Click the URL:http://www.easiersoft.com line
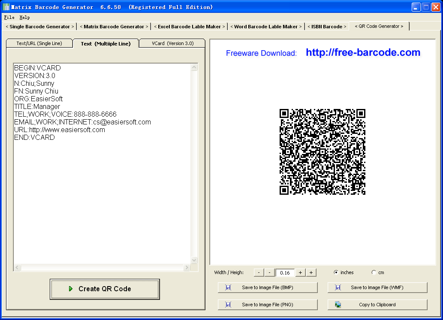The width and height of the screenshot is (443, 320). tap(60, 130)
